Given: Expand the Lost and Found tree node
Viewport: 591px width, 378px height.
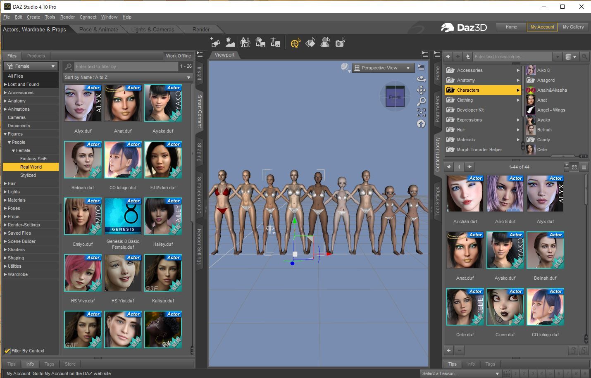Looking at the screenshot, I should [x=5, y=84].
